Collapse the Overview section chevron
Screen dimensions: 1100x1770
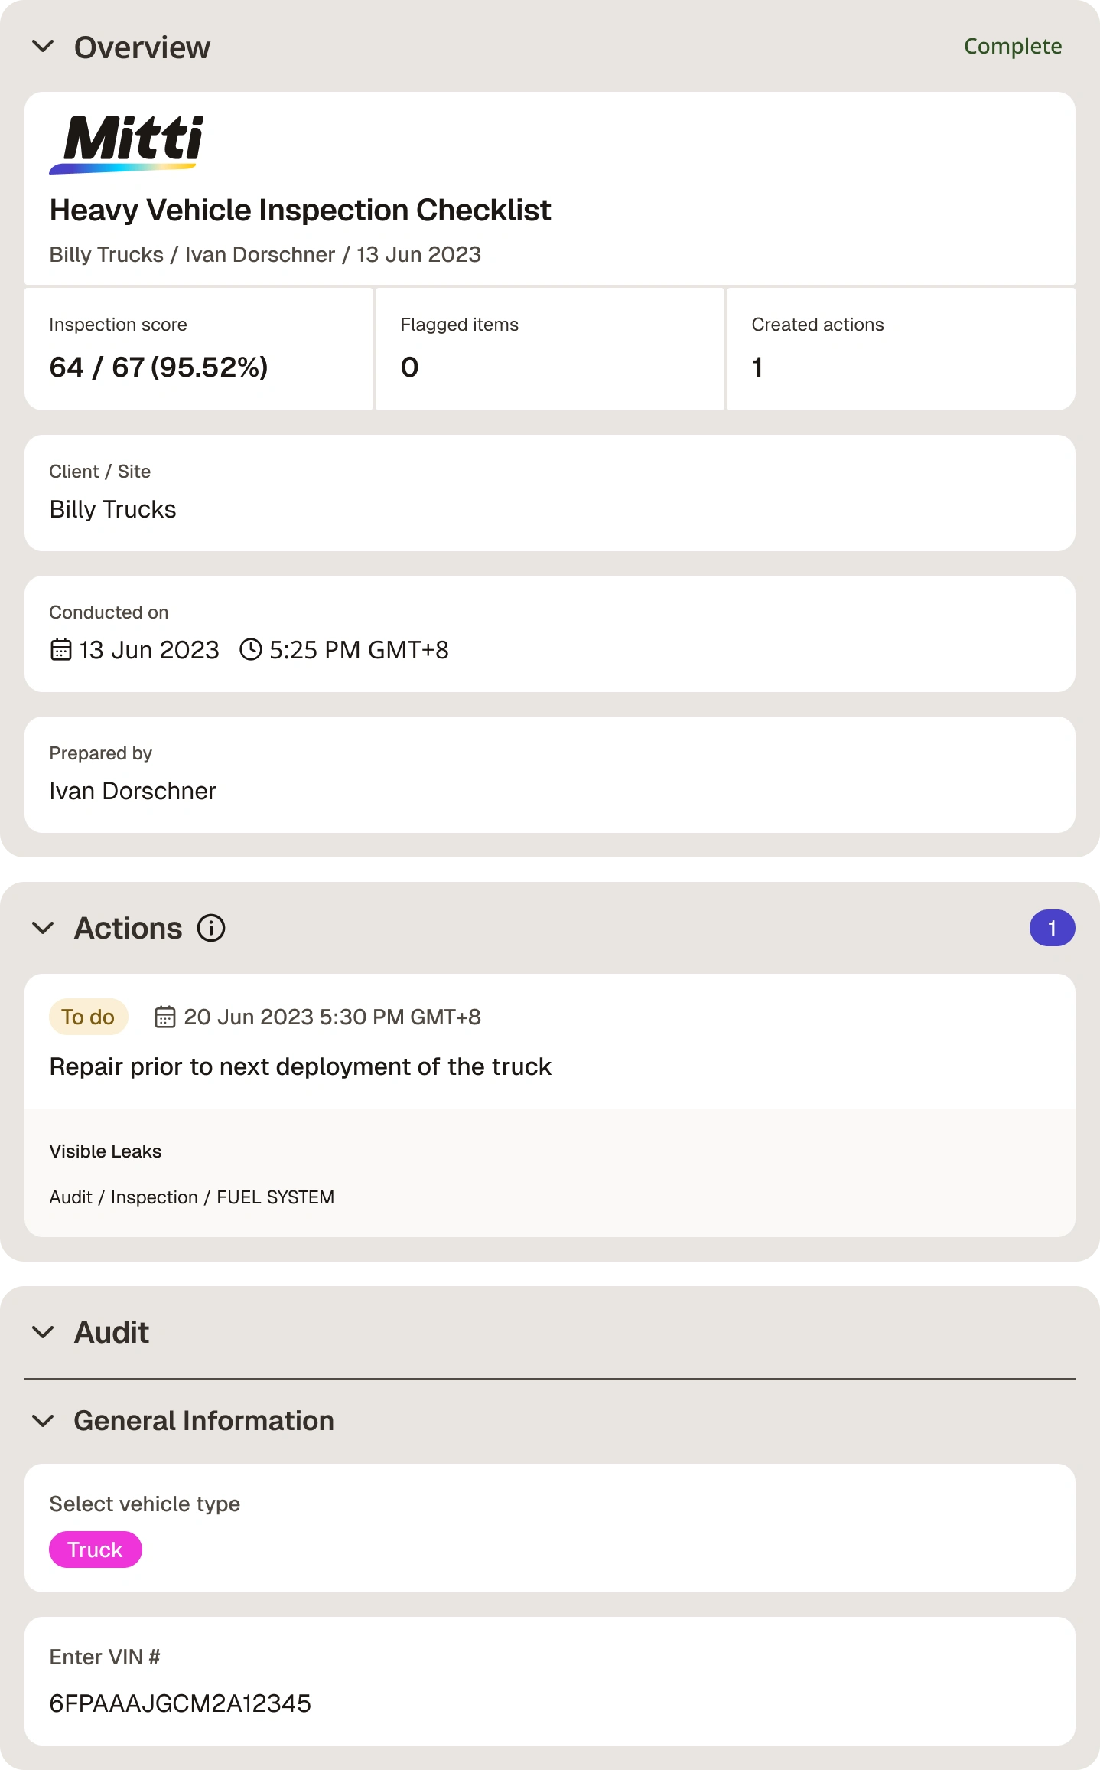point(43,47)
